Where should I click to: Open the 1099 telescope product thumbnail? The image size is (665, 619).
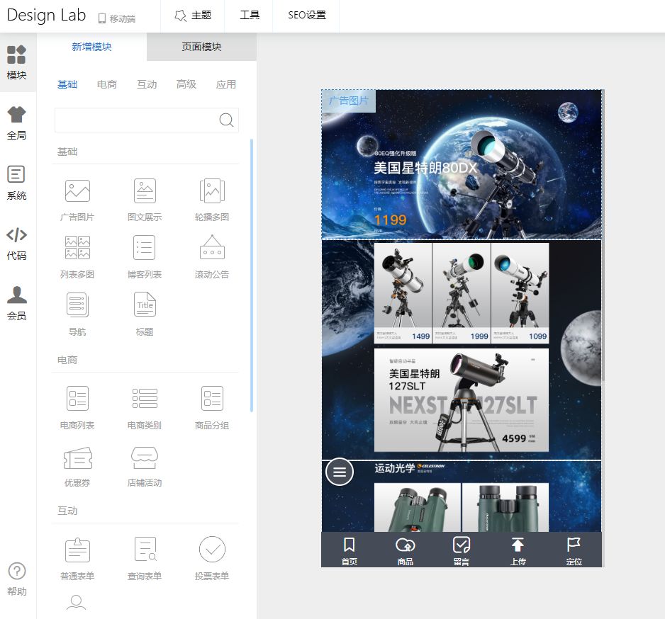(x=520, y=293)
